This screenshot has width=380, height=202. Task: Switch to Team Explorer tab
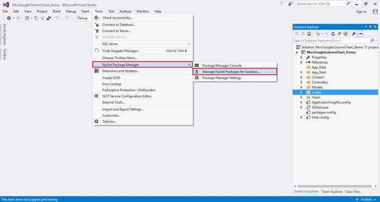pos(332,192)
